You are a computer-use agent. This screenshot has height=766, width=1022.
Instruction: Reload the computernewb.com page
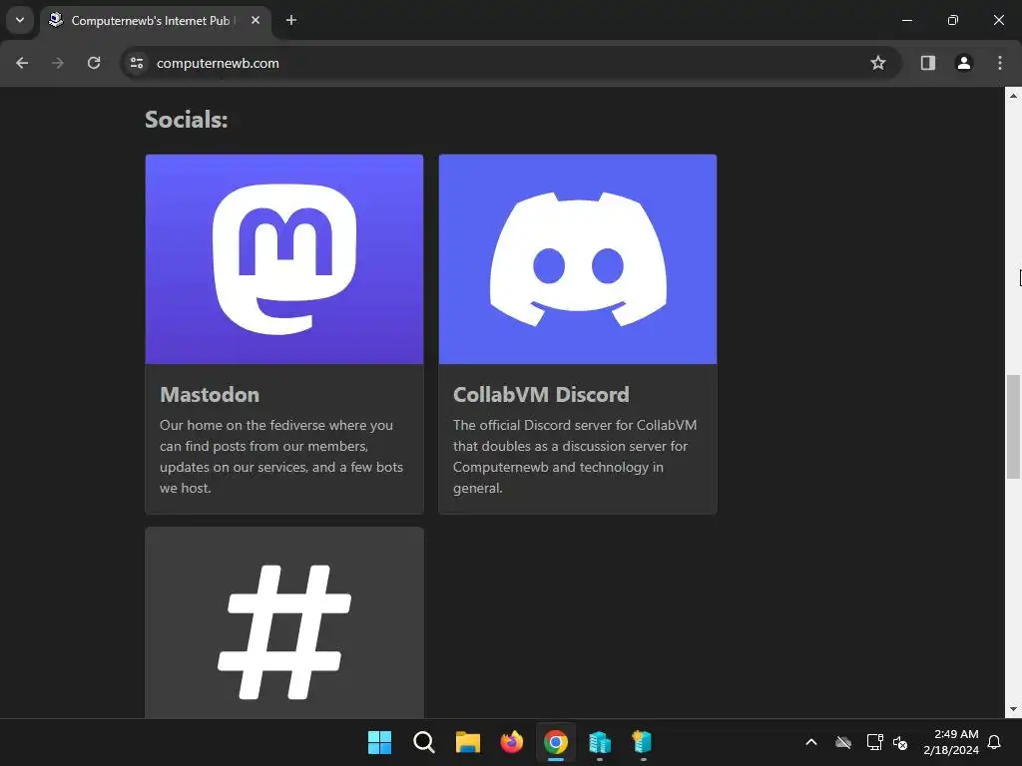[94, 63]
